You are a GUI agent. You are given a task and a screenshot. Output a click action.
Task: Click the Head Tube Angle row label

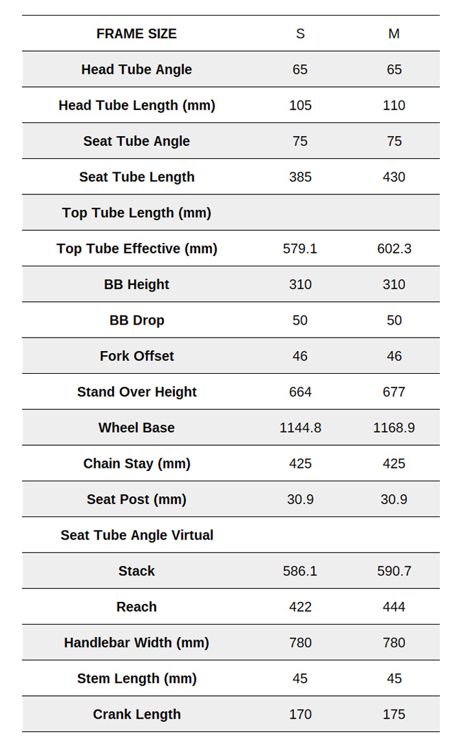click(x=137, y=69)
